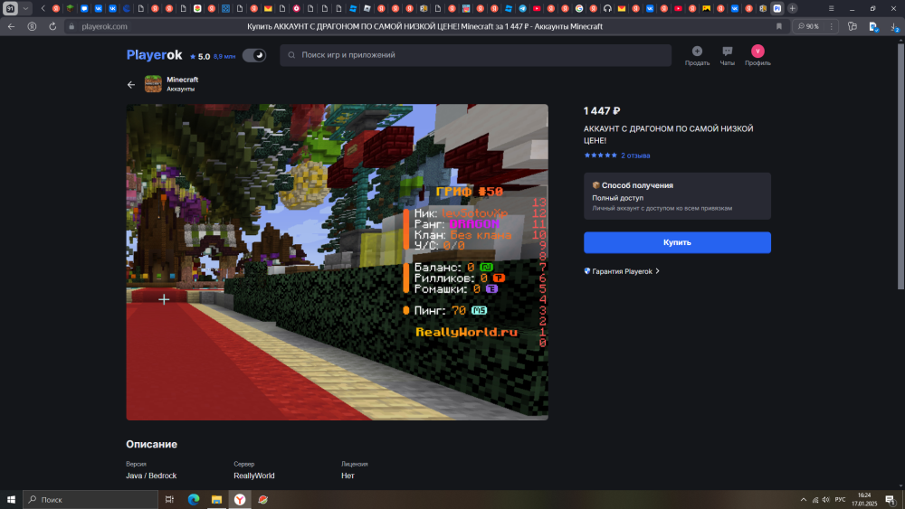Switch to the Telegram tab

click(x=522, y=9)
